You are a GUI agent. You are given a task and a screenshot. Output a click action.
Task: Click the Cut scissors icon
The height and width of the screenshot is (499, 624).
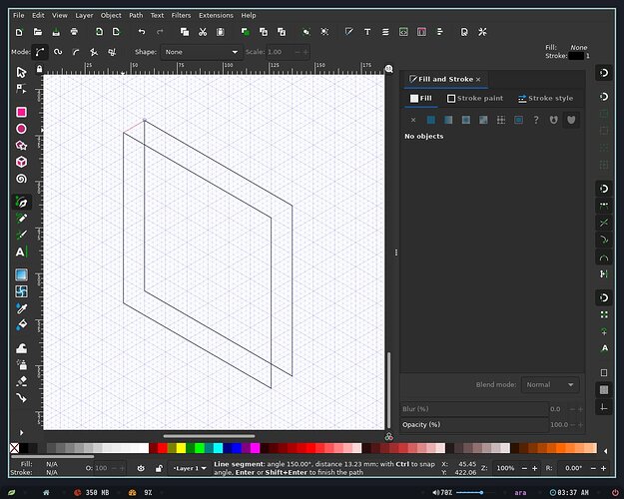point(203,32)
